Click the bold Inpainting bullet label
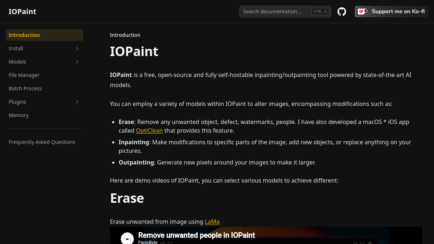The image size is (434, 244). [x=134, y=142]
